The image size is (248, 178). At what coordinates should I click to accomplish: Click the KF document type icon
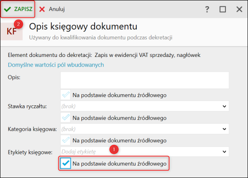pyautogui.click(x=11, y=31)
